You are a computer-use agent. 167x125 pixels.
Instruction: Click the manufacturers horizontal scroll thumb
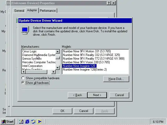pos(37,72)
